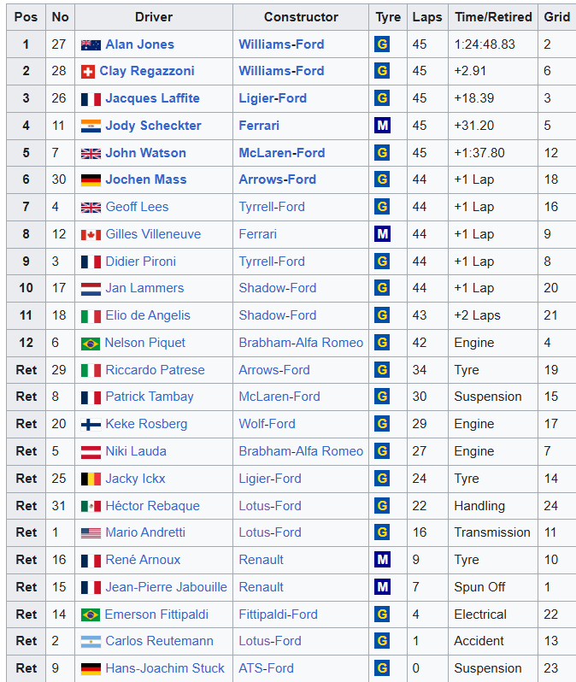Open the Alan Jones driver link
The width and height of the screenshot is (576, 682).
[139, 44]
